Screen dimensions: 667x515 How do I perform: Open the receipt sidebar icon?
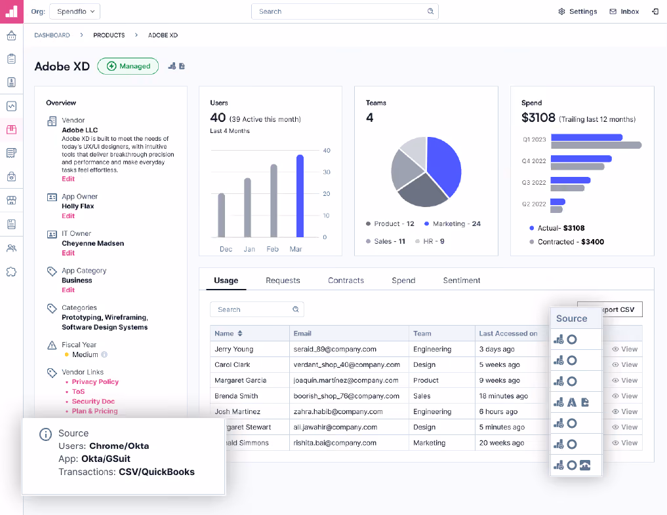coord(12,153)
